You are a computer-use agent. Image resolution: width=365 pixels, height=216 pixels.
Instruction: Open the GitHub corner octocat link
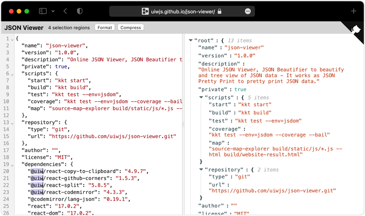[355, 30]
